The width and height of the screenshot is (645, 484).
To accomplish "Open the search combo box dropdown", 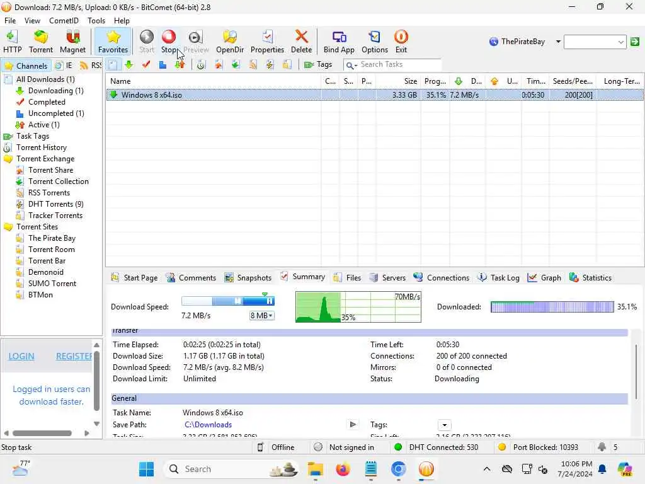I will click(x=621, y=42).
